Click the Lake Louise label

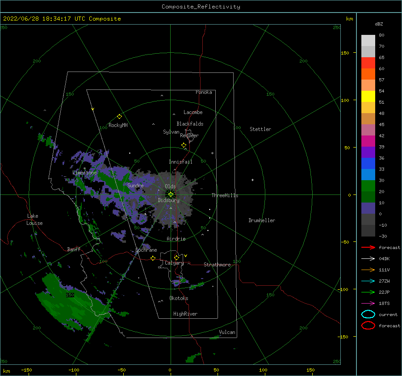coord(34,220)
